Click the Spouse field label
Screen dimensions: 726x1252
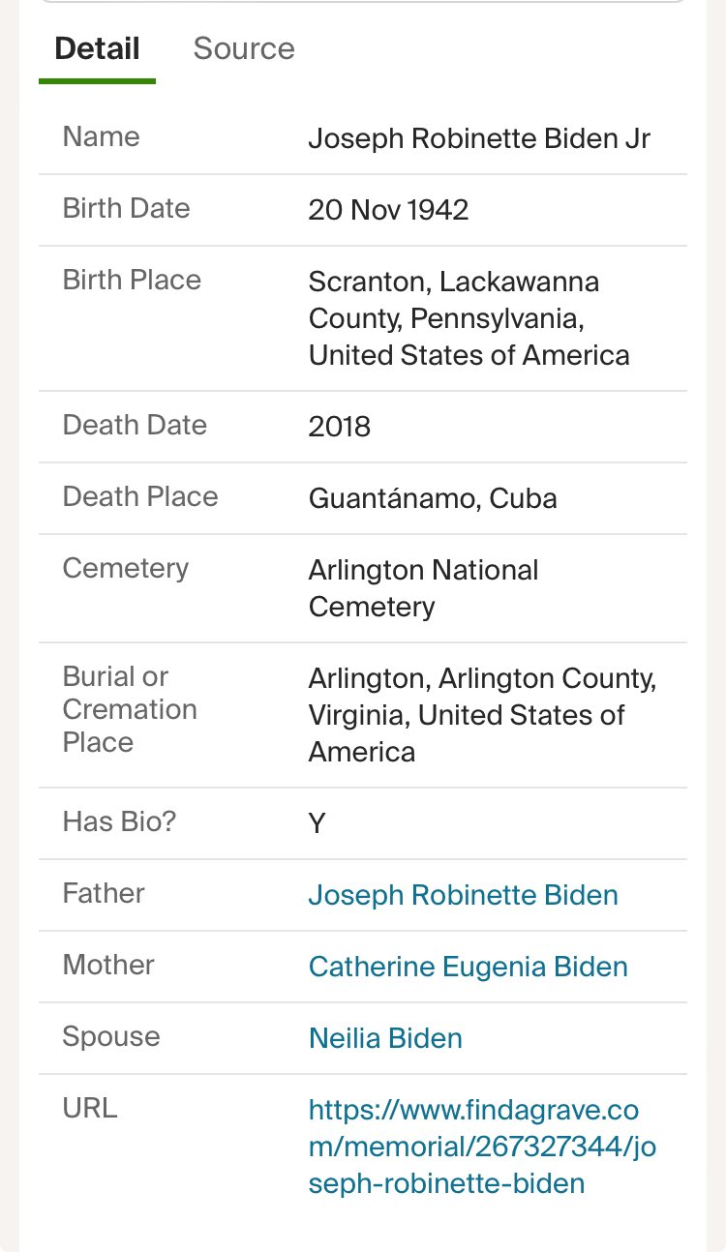(x=110, y=1036)
